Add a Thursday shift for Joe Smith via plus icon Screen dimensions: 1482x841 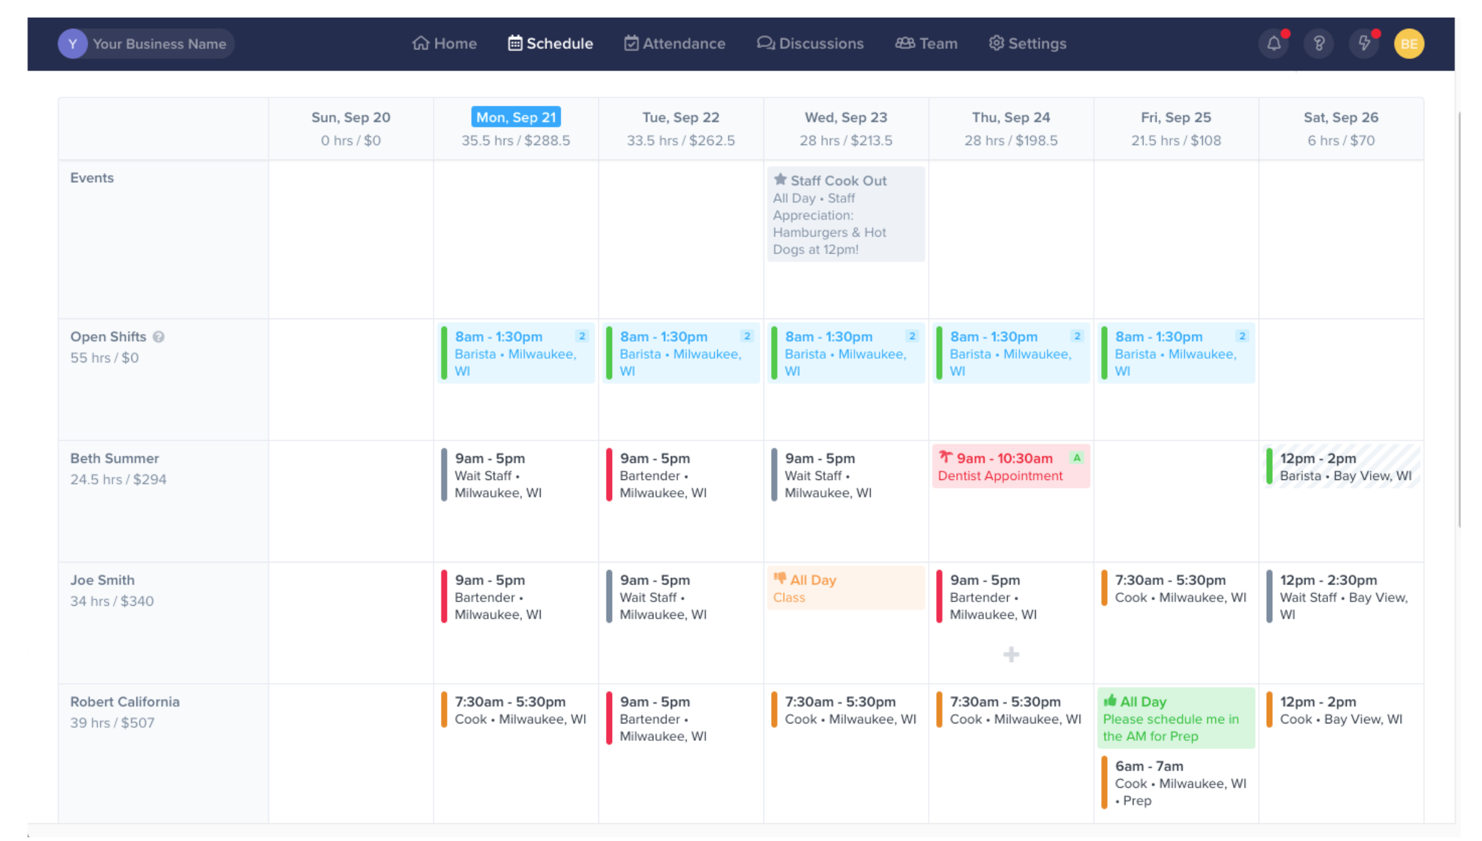pyautogui.click(x=1011, y=655)
